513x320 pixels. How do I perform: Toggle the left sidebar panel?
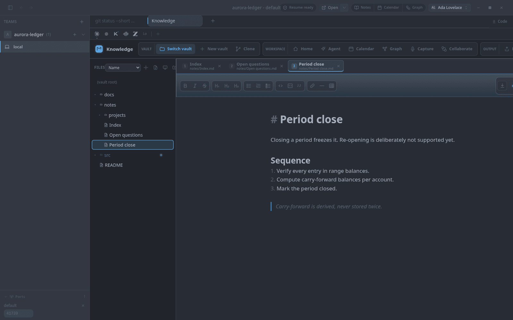click(x=10, y=8)
